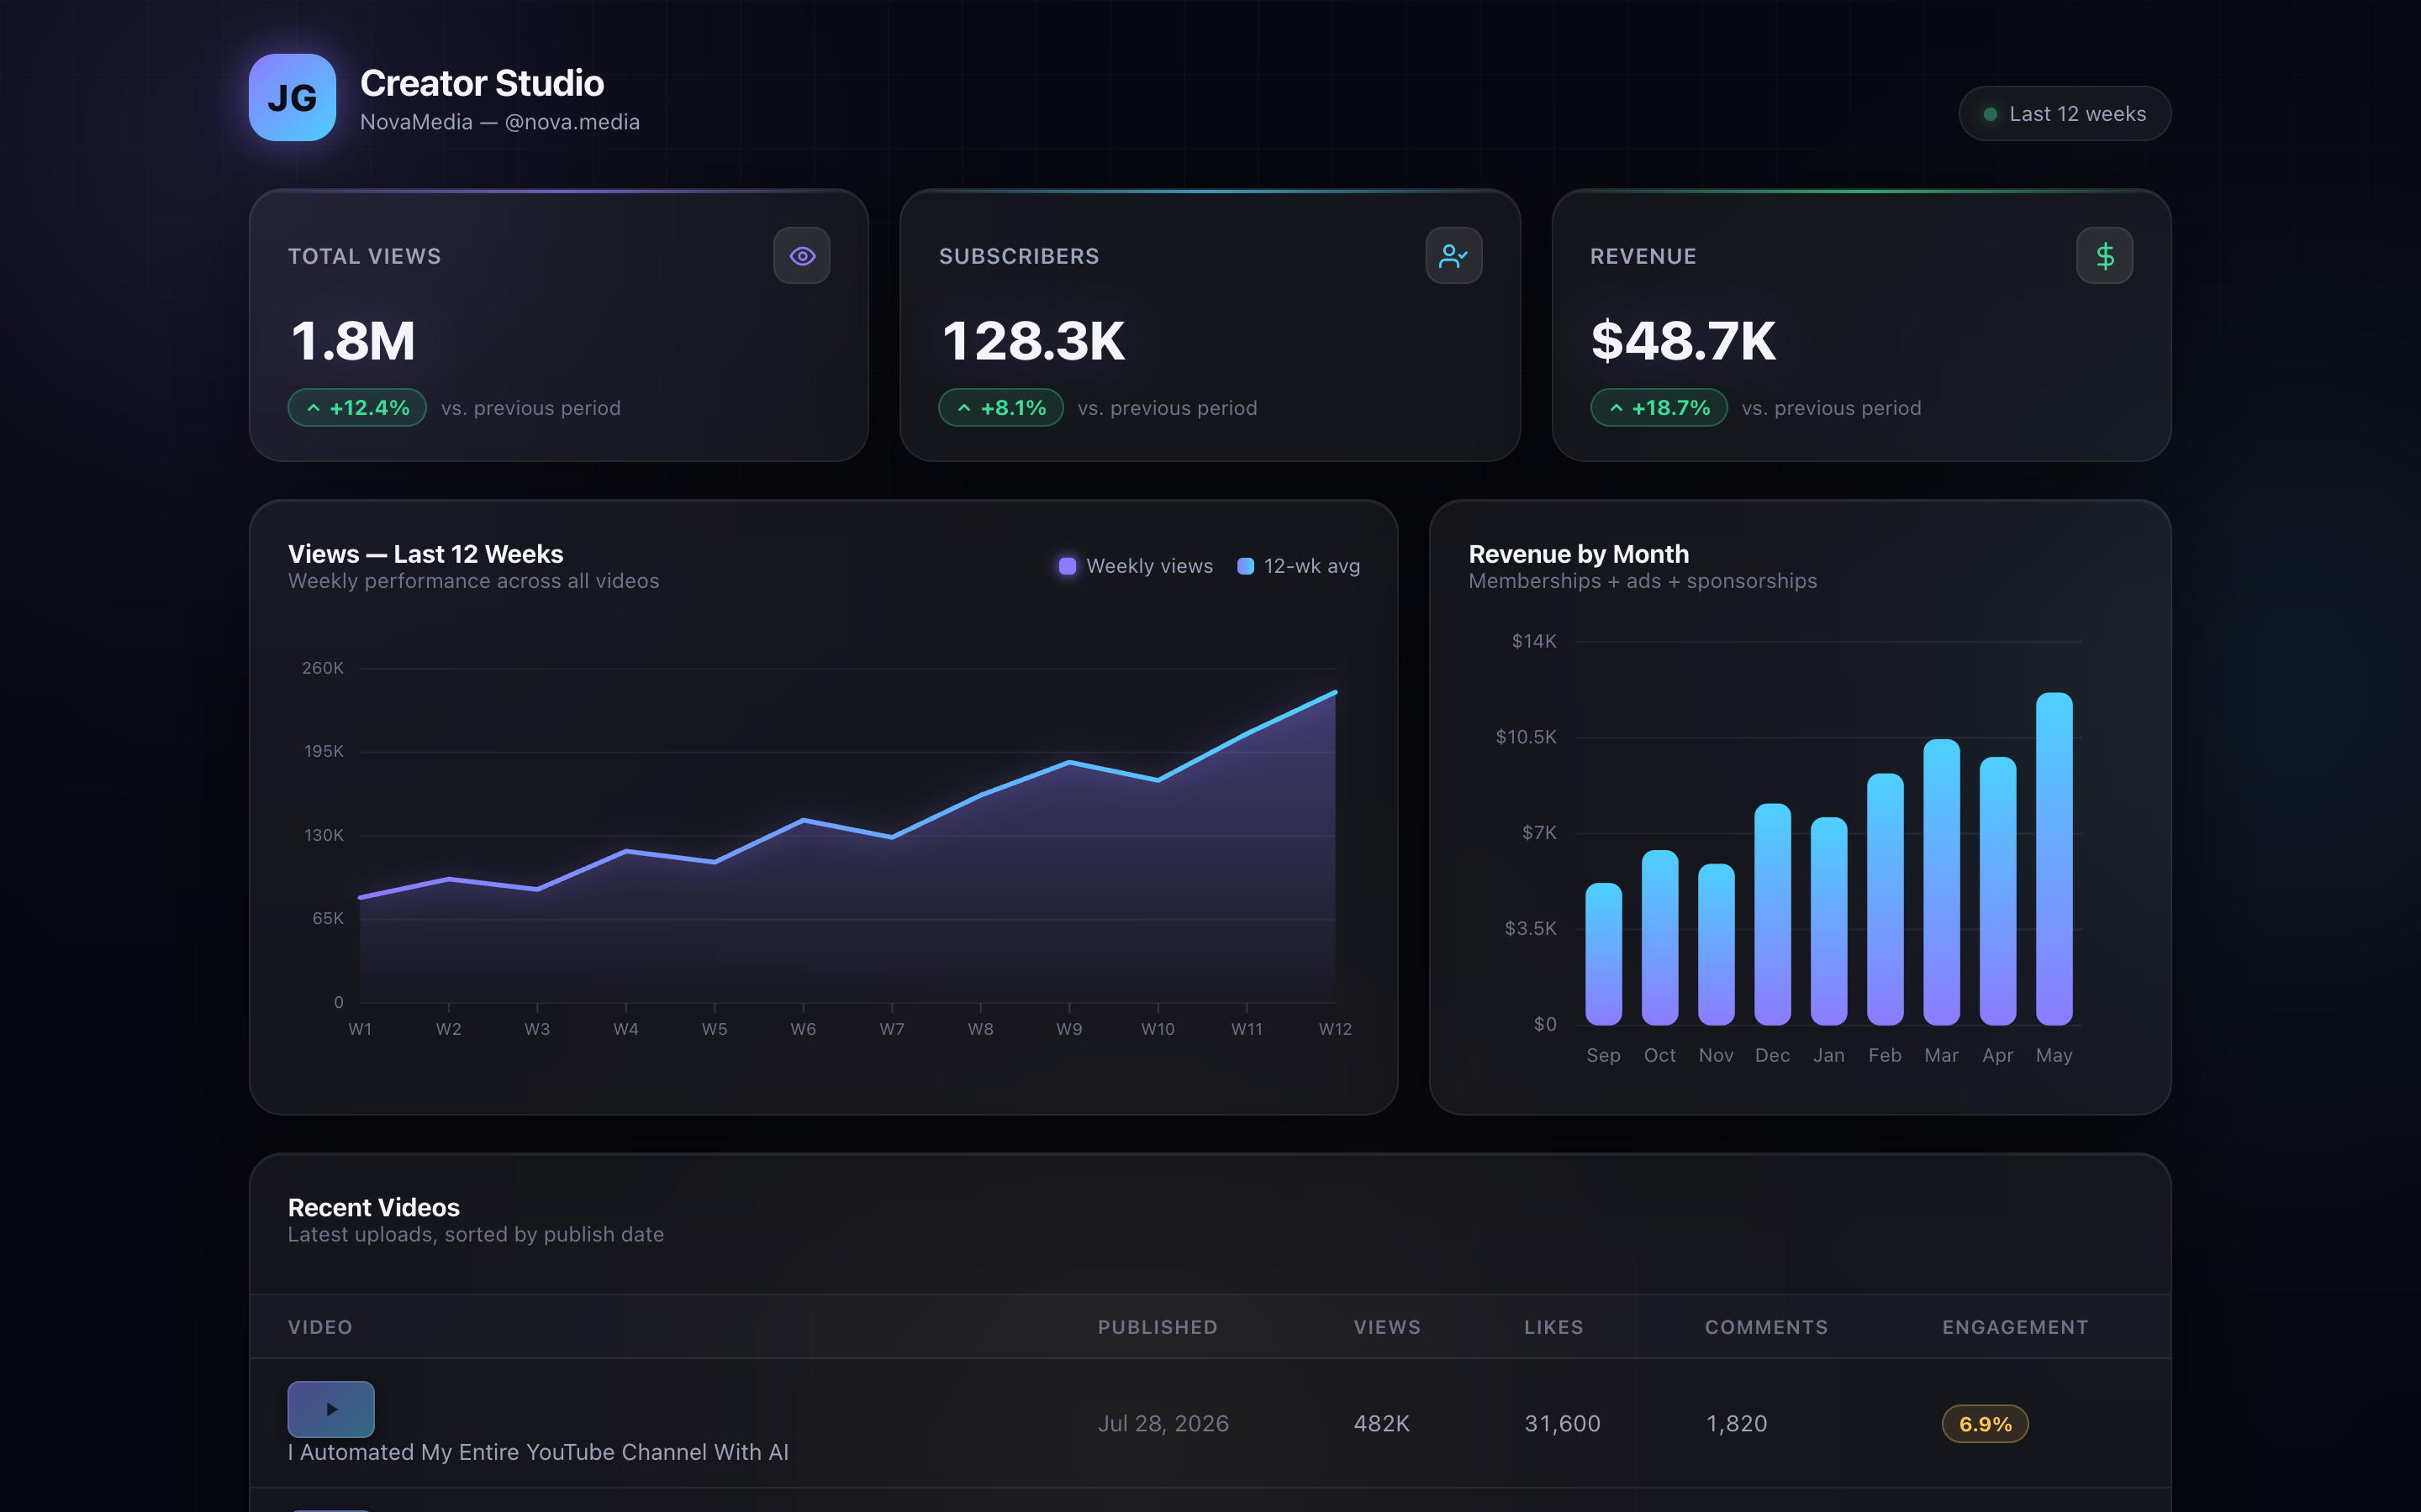Screen dimensions: 2421x1512
Task: Click the JG avatar logo
Action: [293, 97]
